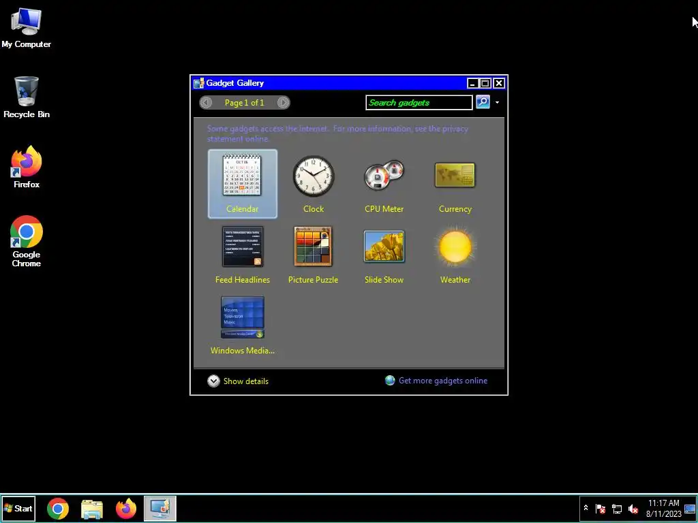Screen dimensions: 698x523
Task: Click the Search gadgets input field
Action: tap(419, 102)
